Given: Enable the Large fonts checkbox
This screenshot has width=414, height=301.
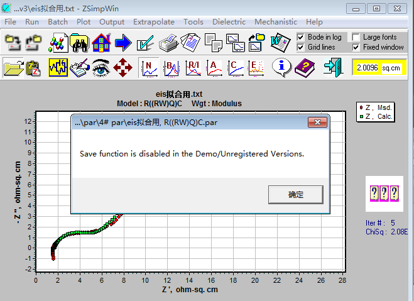Looking at the screenshot, I should coord(356,37).
